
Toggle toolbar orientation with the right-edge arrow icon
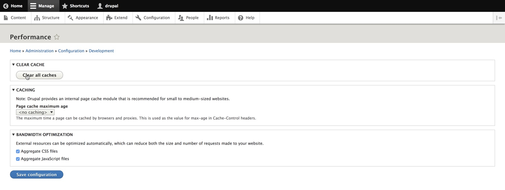pyautogui.click(x=499, y=18)
